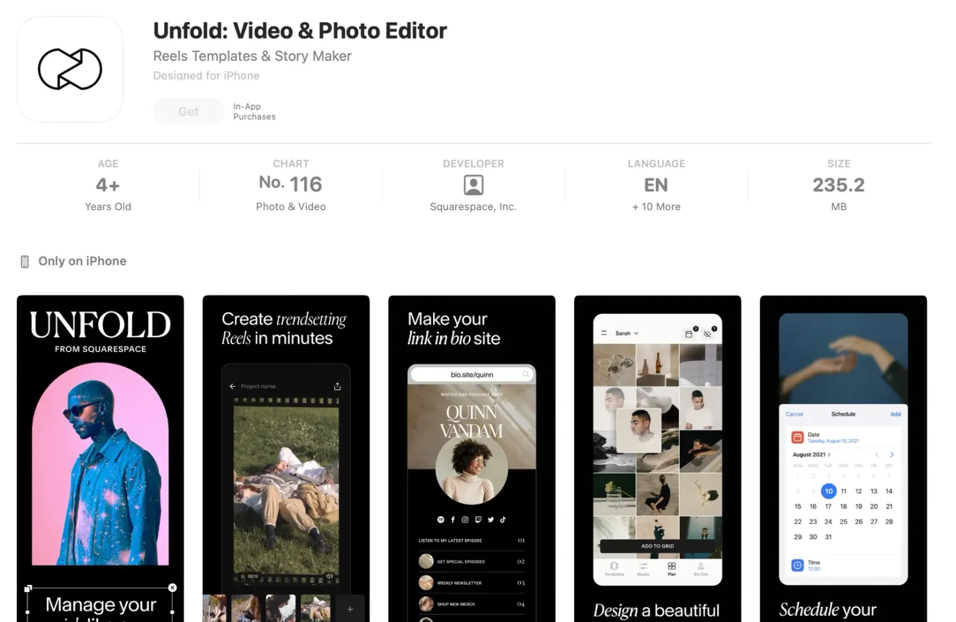Open the Squarespace, Inc. developer link
This screenshot has width=956, height=622.
coord(473,206)
